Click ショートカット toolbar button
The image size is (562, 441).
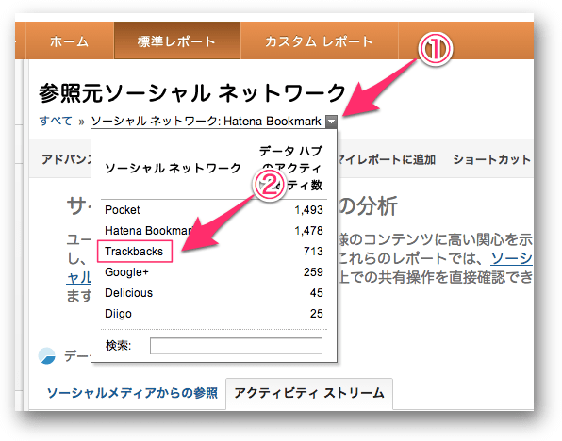click(492, 160)
